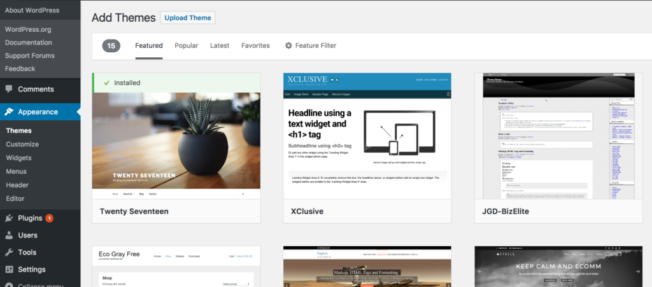Click the Add Themes page heading
This screenshot has width=652, height=287.
(124, 18)
